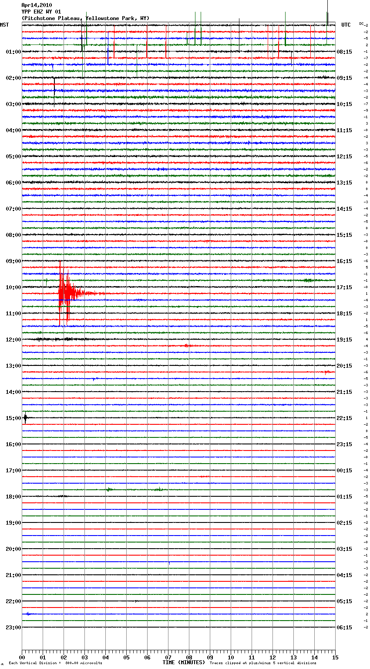Click the Each Vertical Division 800.00 microvolts note
This screenshot has height=669, width=370.
point(55,663)
